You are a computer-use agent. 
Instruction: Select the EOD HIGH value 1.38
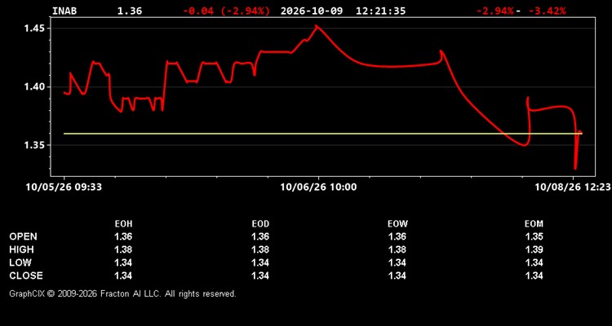[x=260, y=249]
